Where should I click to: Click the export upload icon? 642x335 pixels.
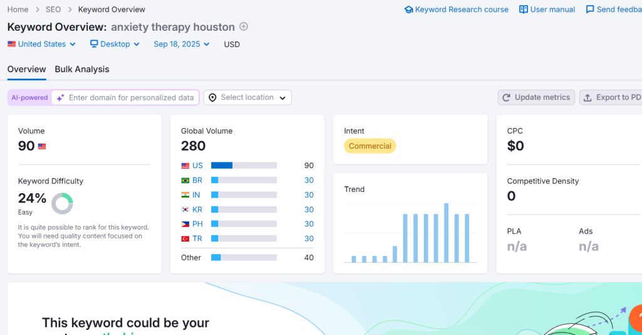point(587,97)
